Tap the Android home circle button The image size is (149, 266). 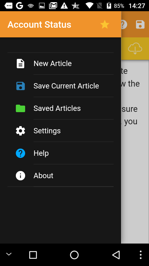[x=74, y=255]
